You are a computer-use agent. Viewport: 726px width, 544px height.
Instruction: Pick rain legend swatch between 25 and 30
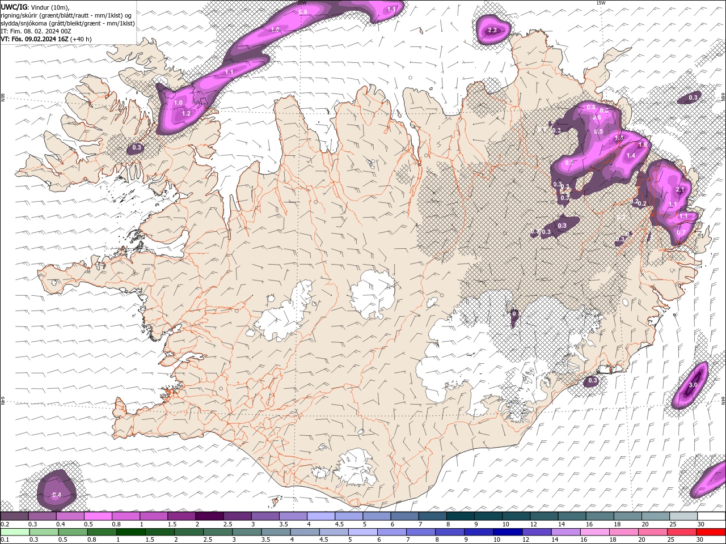[681, 532]
